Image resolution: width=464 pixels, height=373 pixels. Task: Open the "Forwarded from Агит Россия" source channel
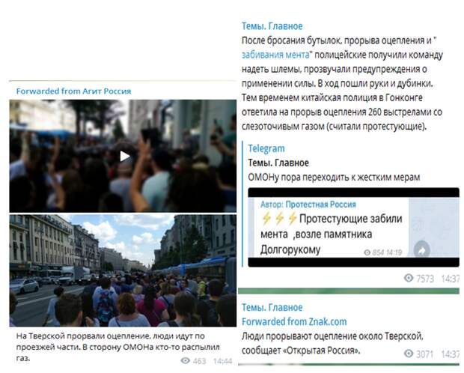click(x=73, y=91)
